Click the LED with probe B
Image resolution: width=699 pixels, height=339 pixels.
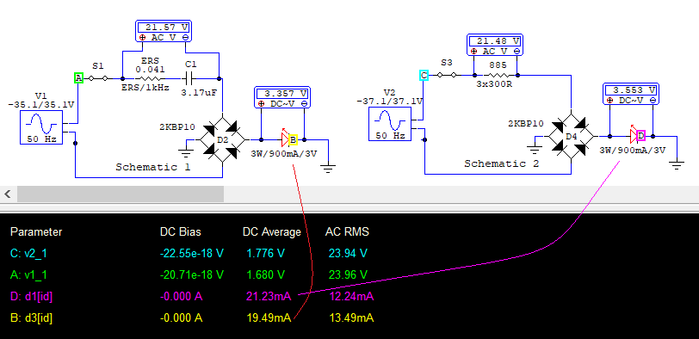(286, 139)
